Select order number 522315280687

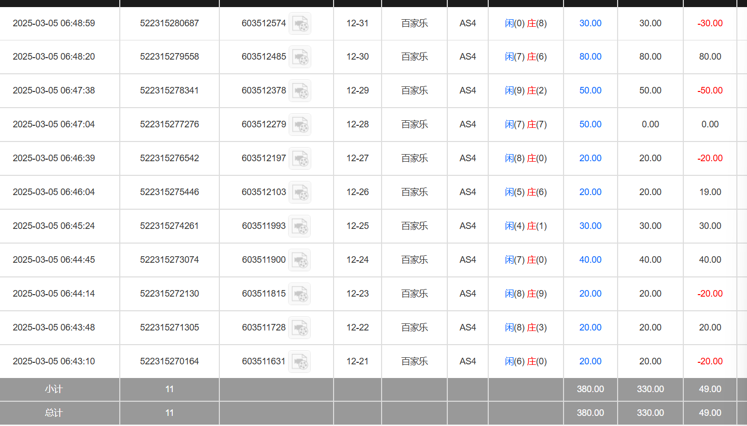click(169, 23)
